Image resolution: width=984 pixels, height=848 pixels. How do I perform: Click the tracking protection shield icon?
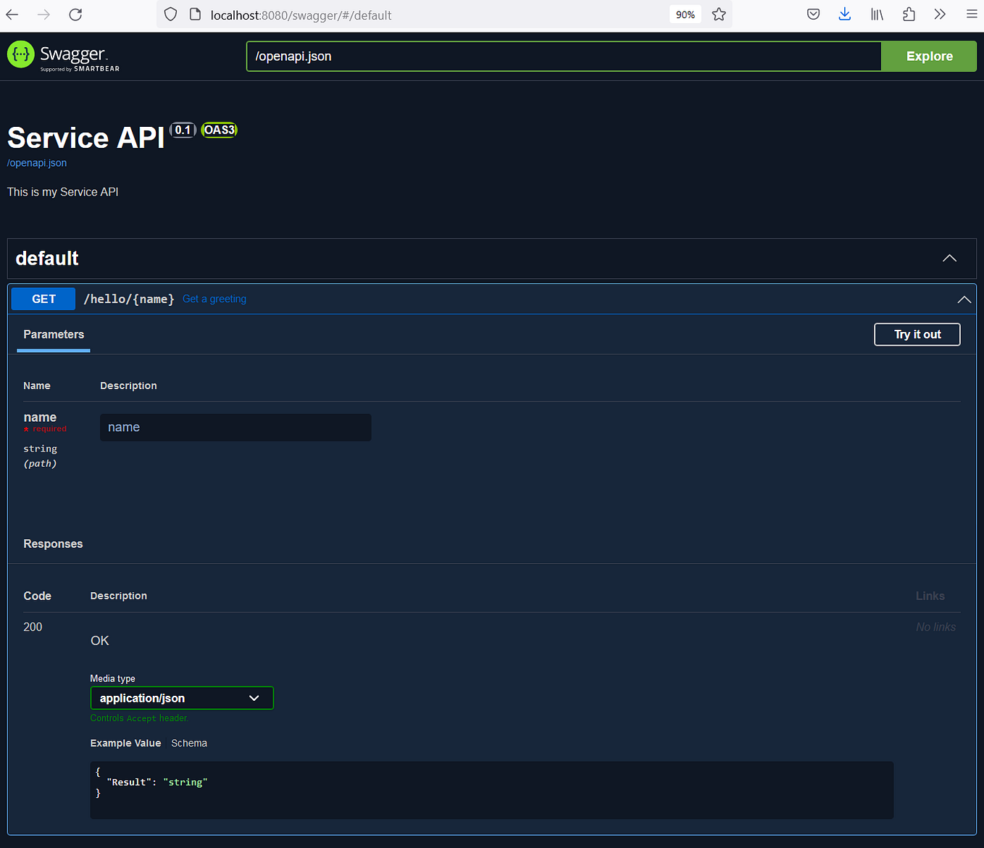pyautogui.click(x=170, y=14)
